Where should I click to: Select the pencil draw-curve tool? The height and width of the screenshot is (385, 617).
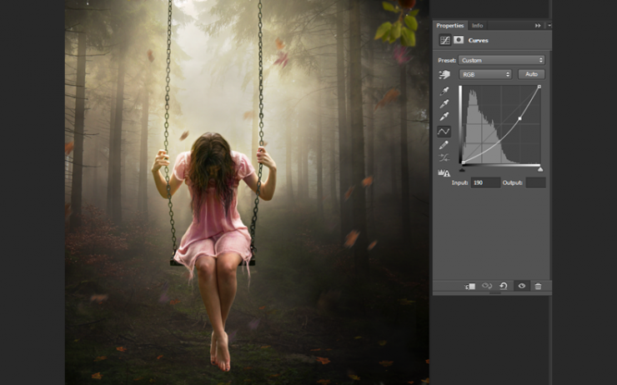pyautogui.click(x=444, y=145)
